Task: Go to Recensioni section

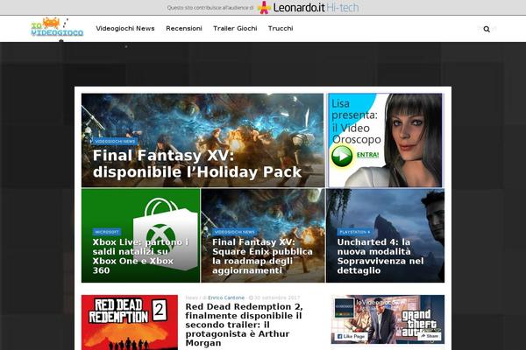Action: click(184, 29)
